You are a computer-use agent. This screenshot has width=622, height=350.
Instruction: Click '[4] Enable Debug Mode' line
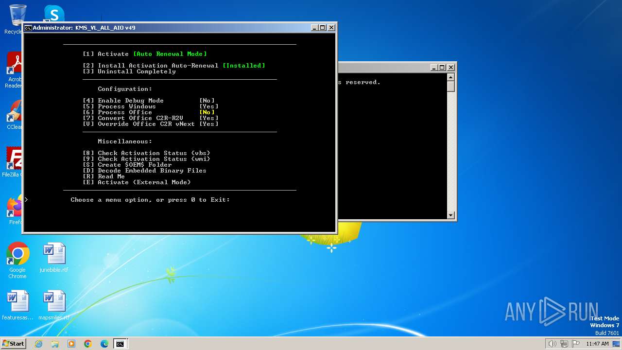pos(149,101)
